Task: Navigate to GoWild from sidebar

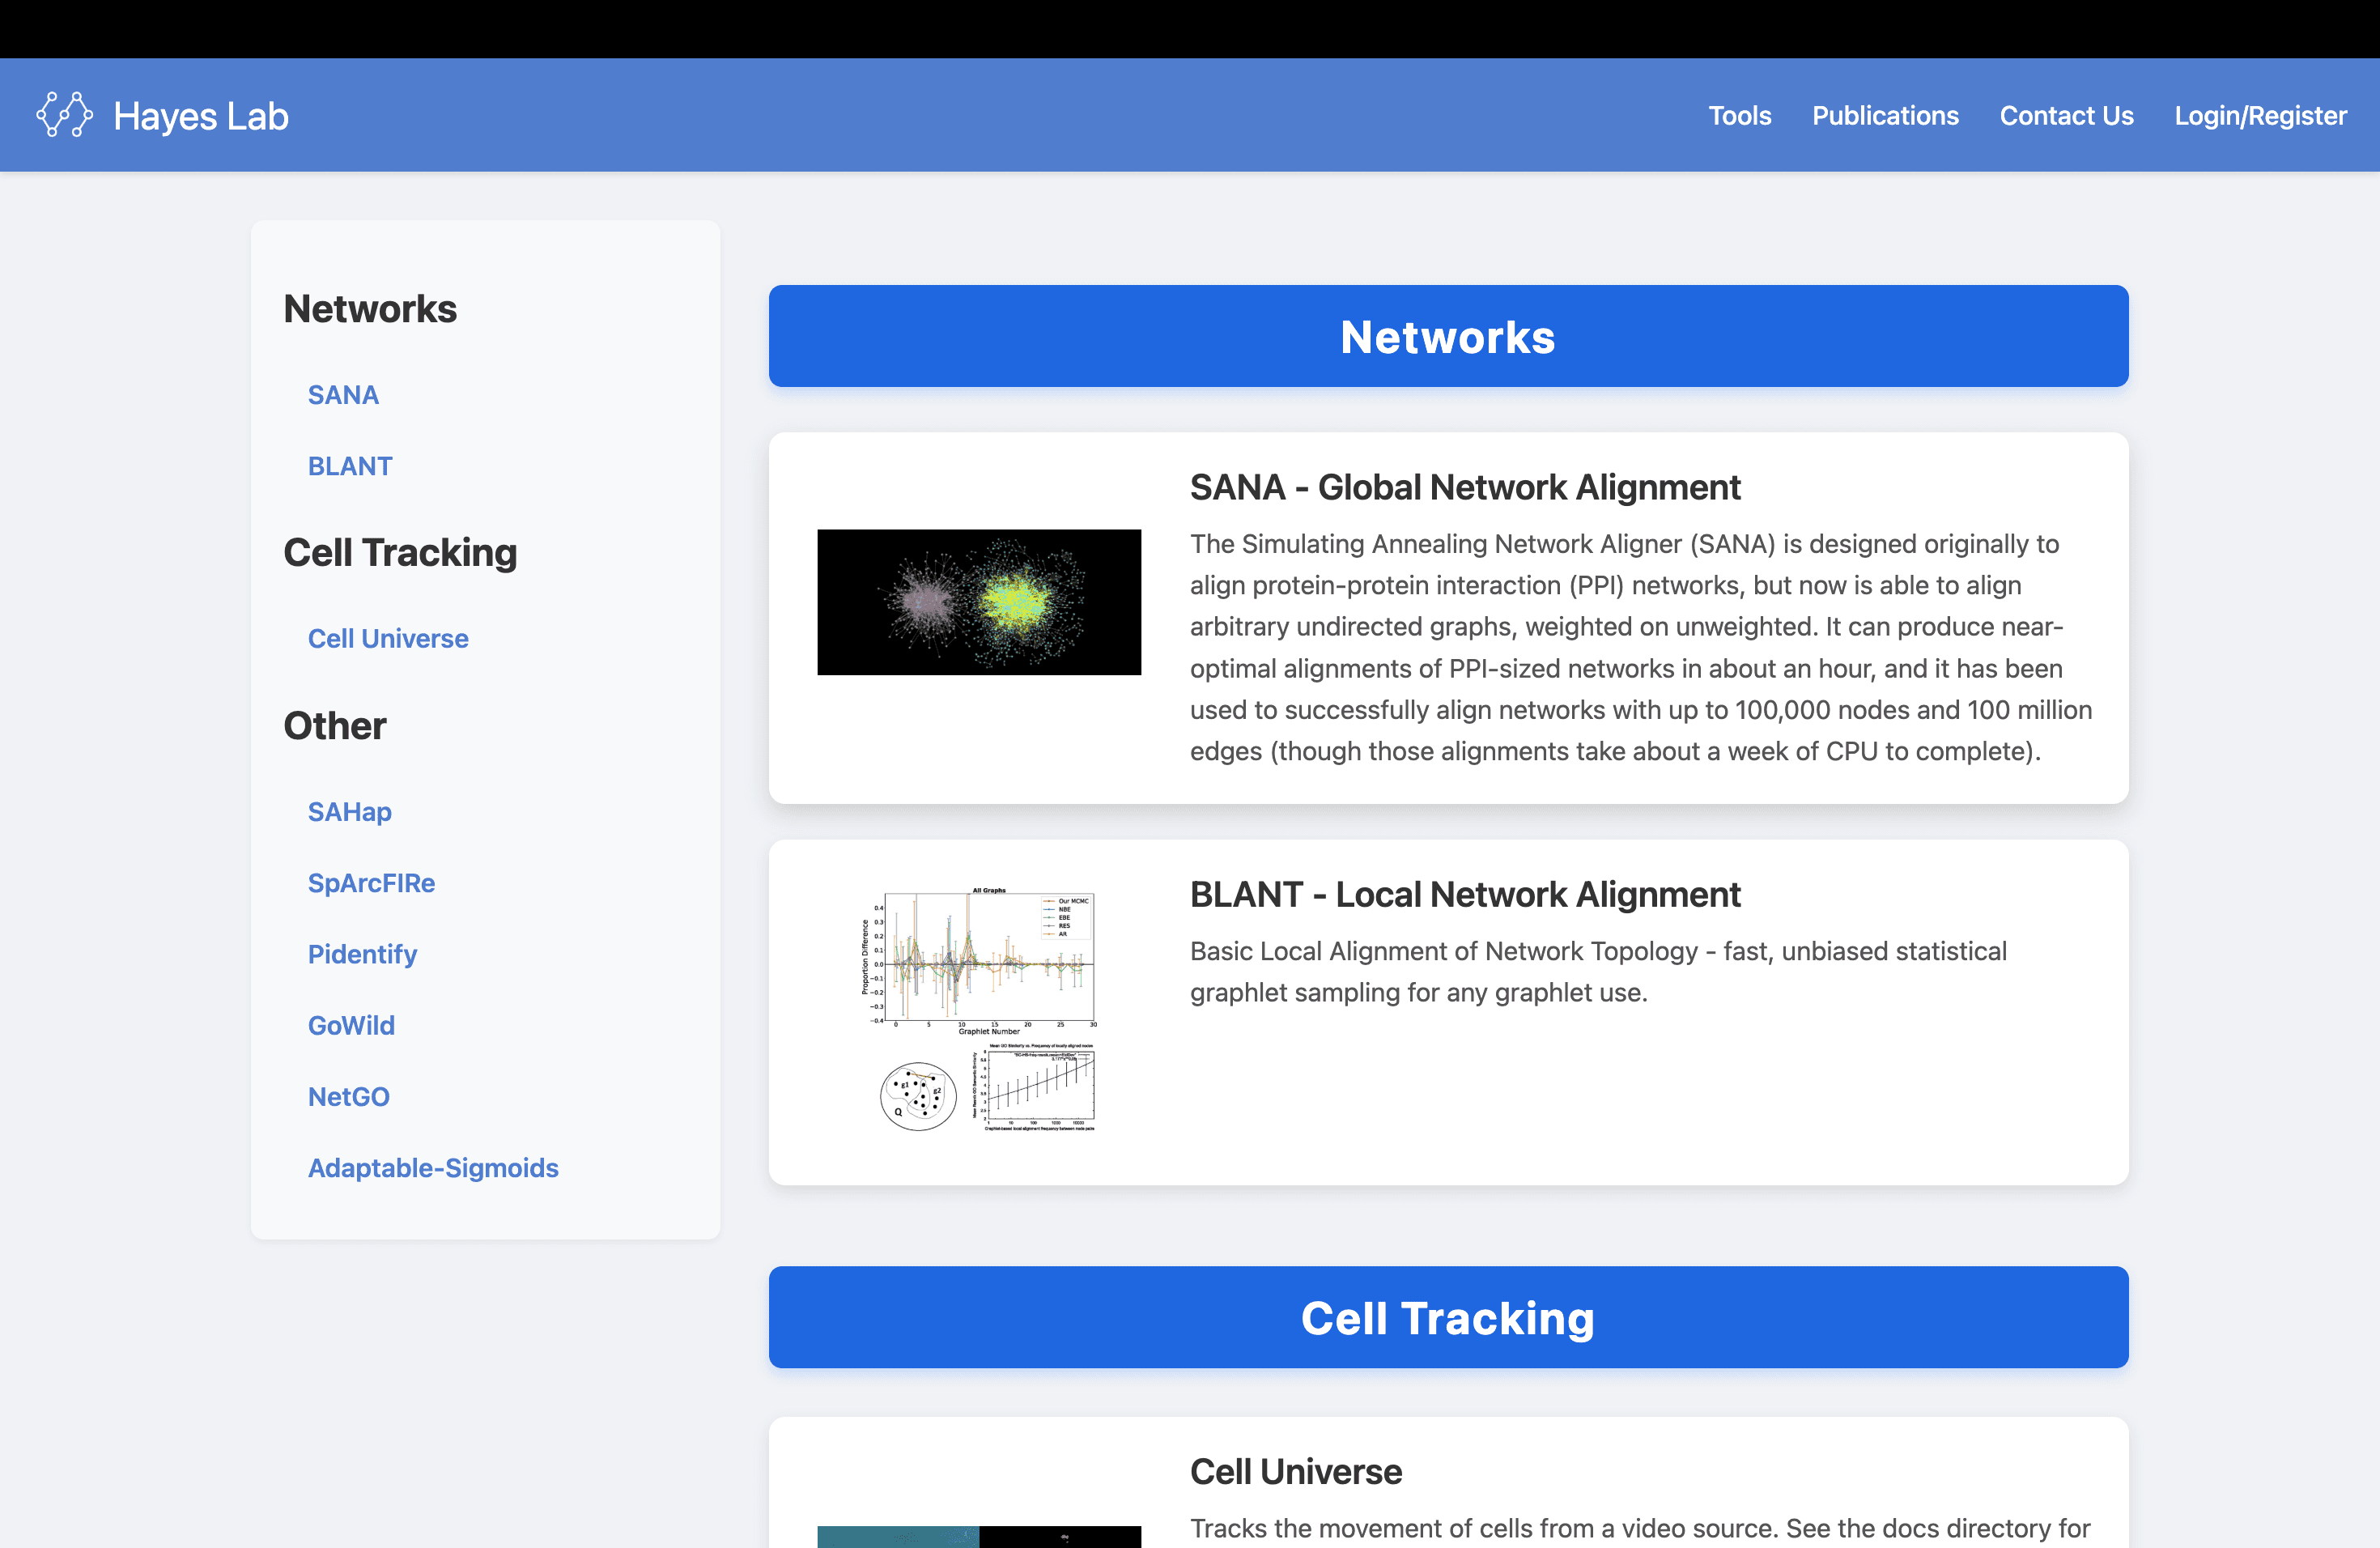Action: click(351, 1025)
